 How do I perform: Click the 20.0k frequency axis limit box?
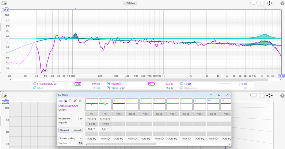[281, 76]
